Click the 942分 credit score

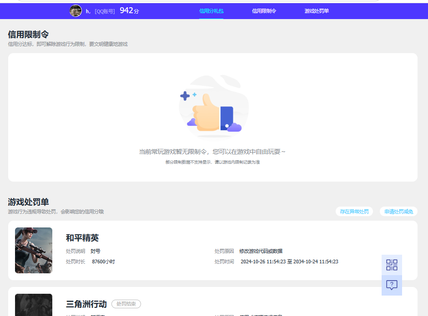click(x=129, y=10)
